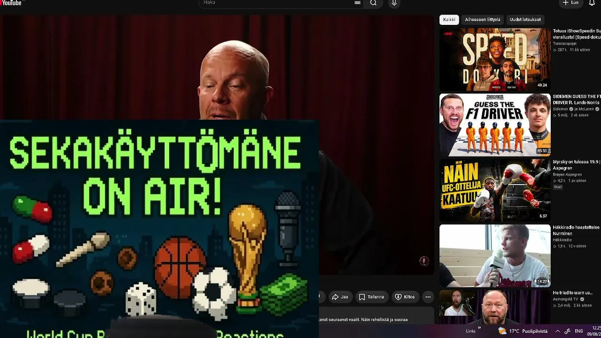The image size is (601, 338).
Task: Visit the Toimistopojat channel
Action: [x=565, y=44]
